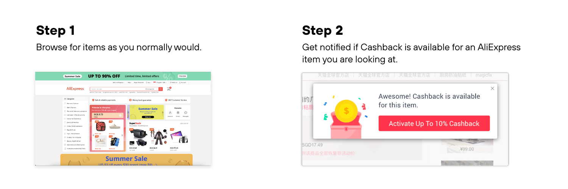Open the shopping cart icon

tap(169, 89)
